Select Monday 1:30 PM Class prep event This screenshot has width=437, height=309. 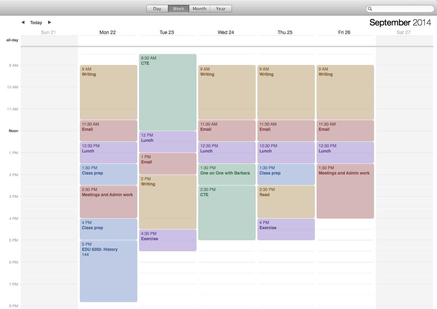click(108, 174)
